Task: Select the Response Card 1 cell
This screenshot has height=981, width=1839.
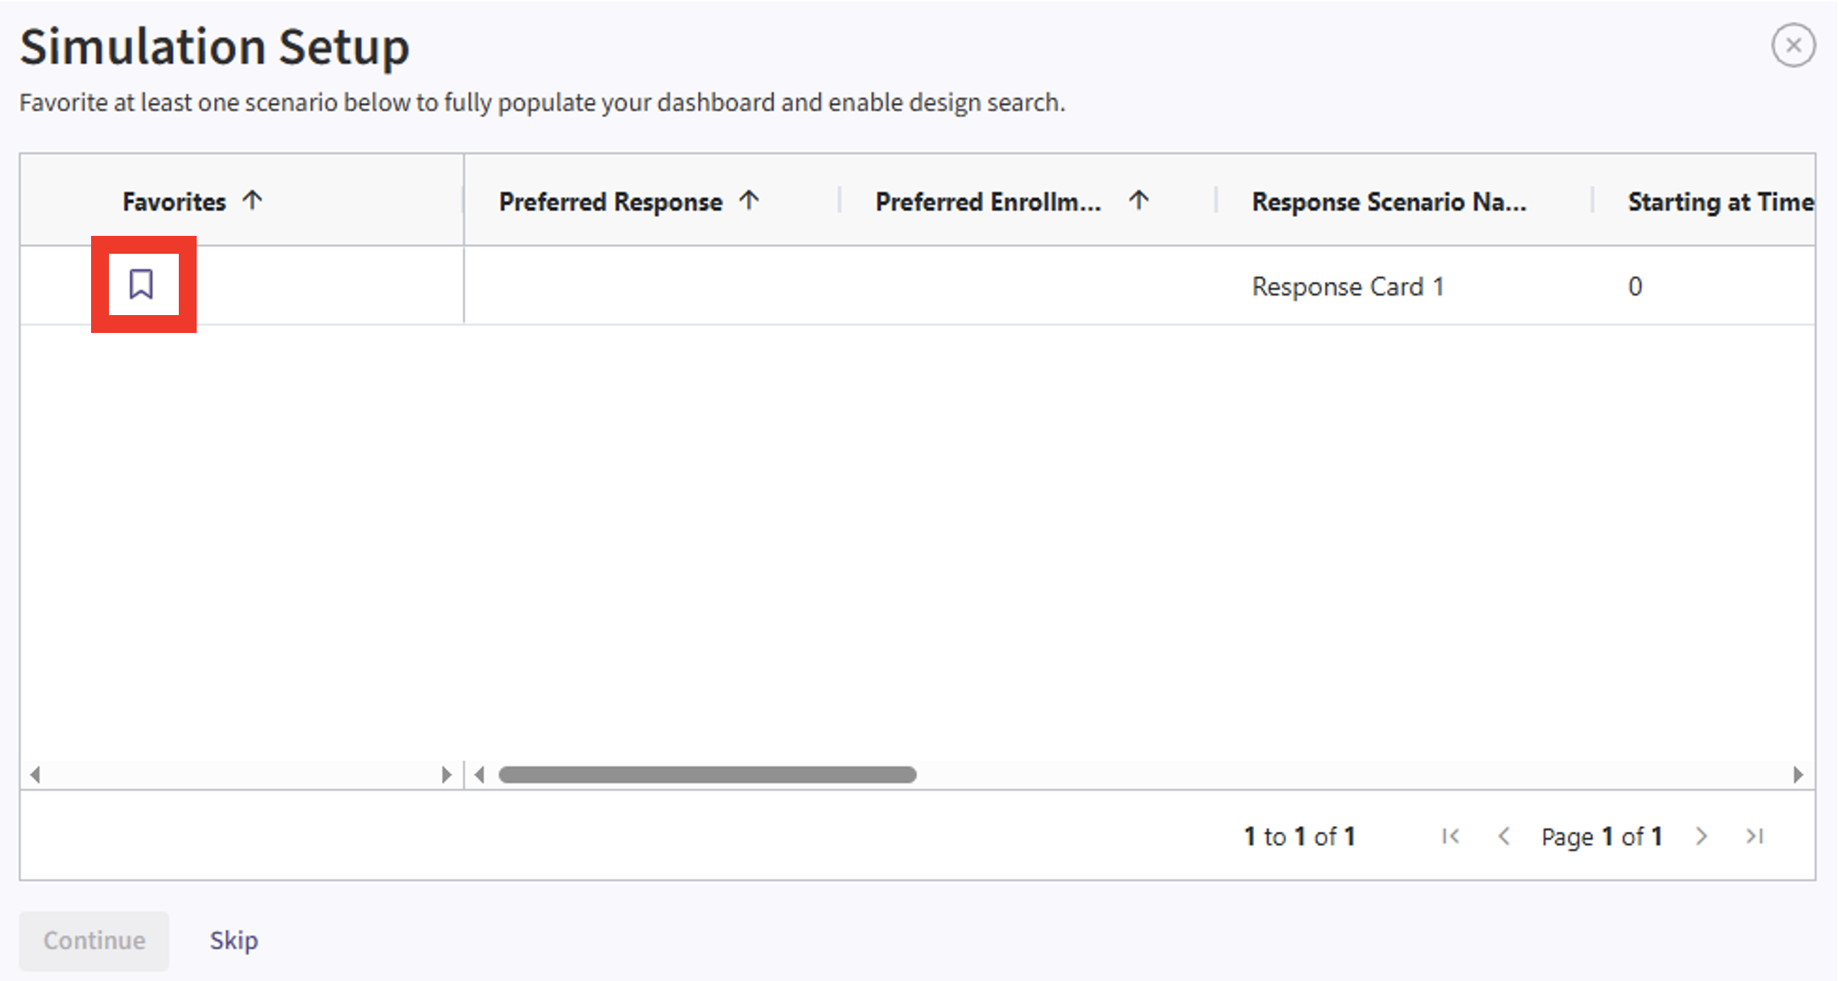Action: (x=1347, y=287)
